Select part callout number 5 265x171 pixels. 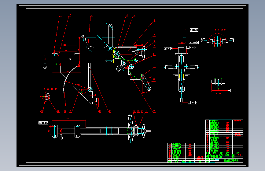coord(134,15)
